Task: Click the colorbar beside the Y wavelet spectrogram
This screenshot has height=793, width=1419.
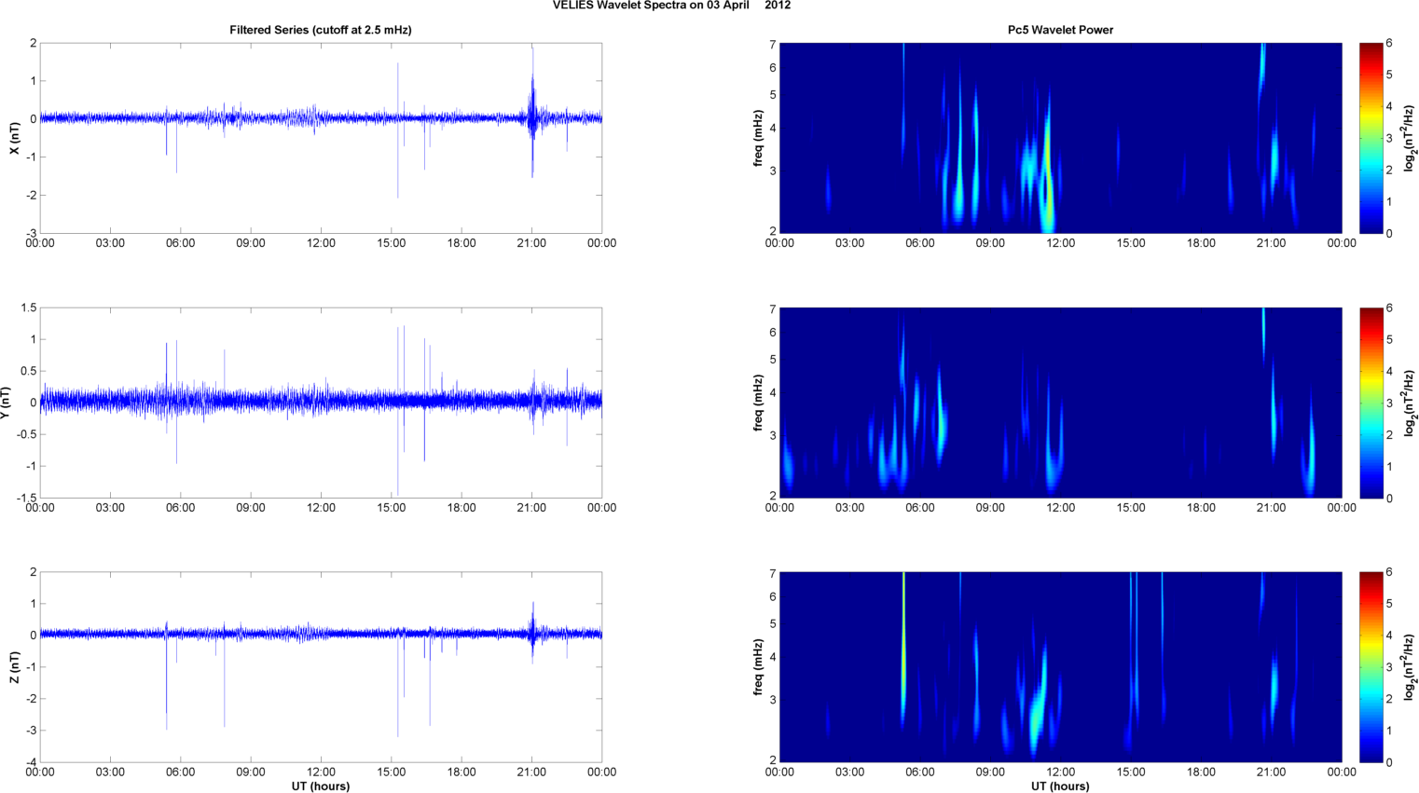Action: pos(1371,403)
